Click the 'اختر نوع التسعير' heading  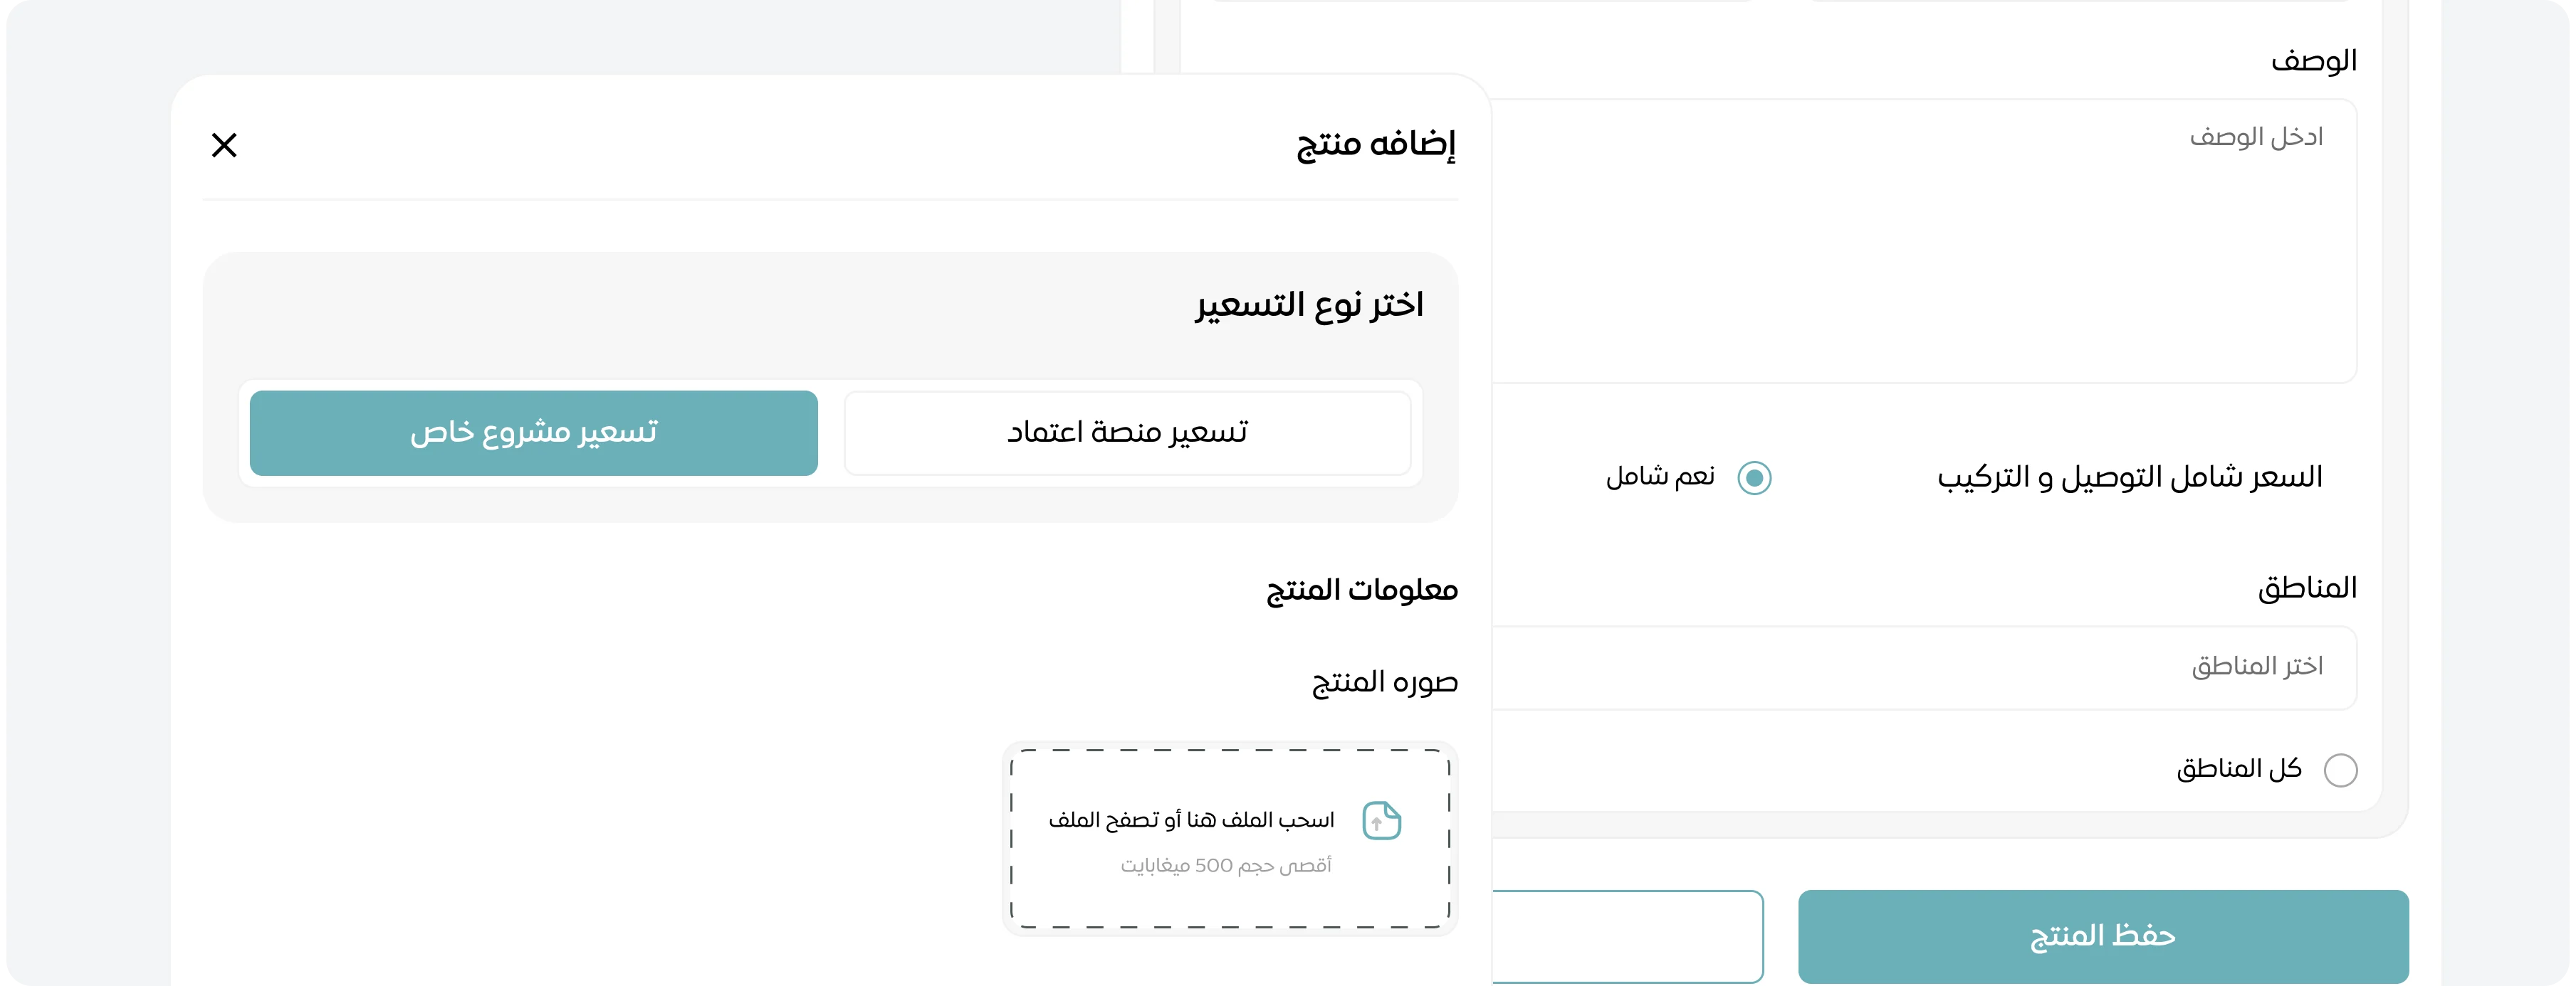[x=1311, y=306]
